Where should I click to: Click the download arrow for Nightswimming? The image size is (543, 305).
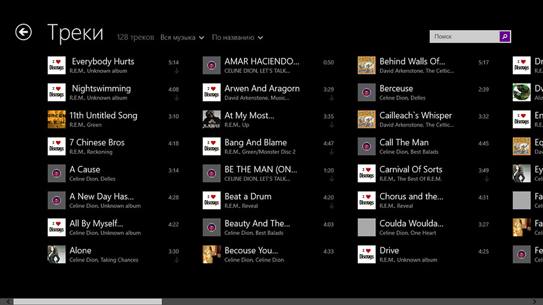(177, 98)
